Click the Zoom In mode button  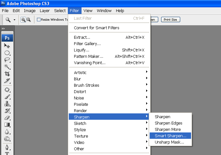[23, 20]
